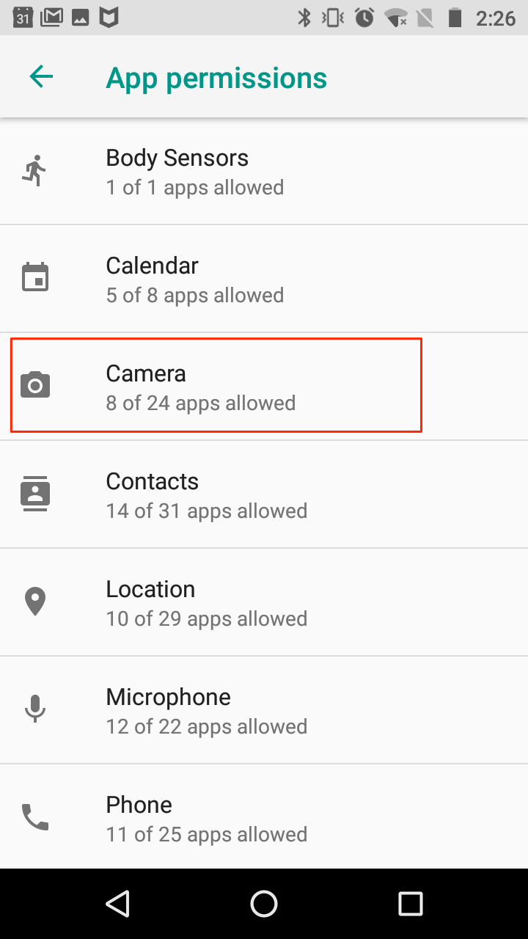Select Phone 11 of 25 apps allowed
Viewport: 528px width, 939px height.
click(x=264, y=816)
